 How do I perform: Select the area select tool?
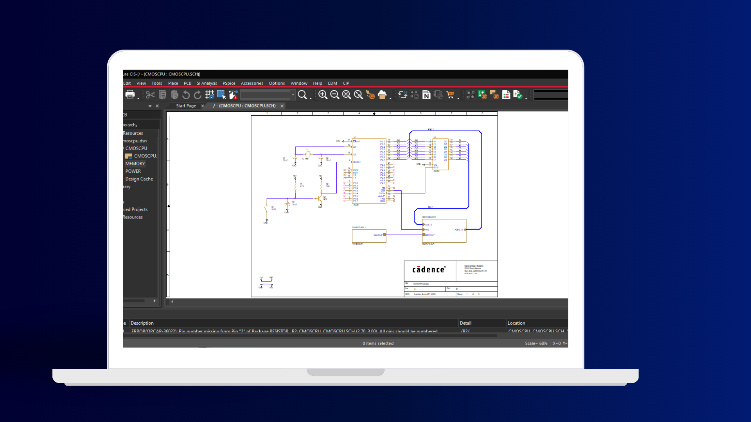(x=221, y=95)
